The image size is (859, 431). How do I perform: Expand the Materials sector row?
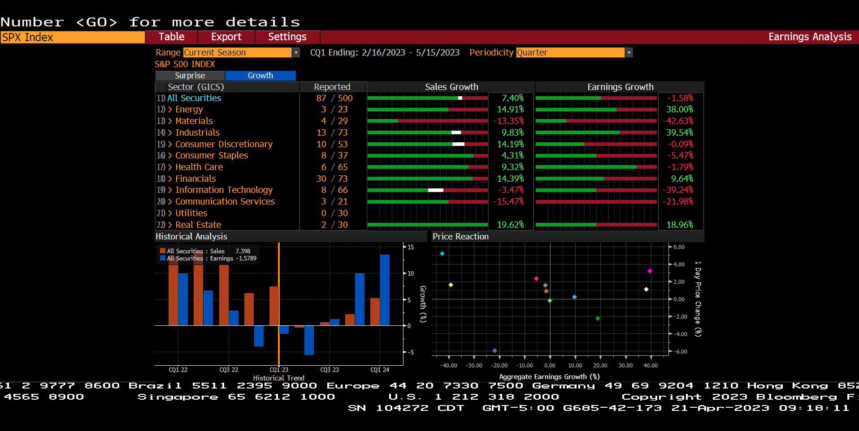(x=170, y=121)
